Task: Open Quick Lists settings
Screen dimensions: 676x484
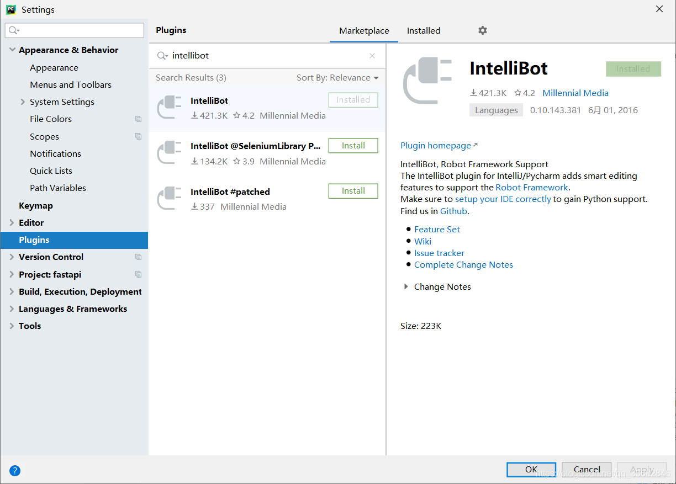Action: coord(51,171)
